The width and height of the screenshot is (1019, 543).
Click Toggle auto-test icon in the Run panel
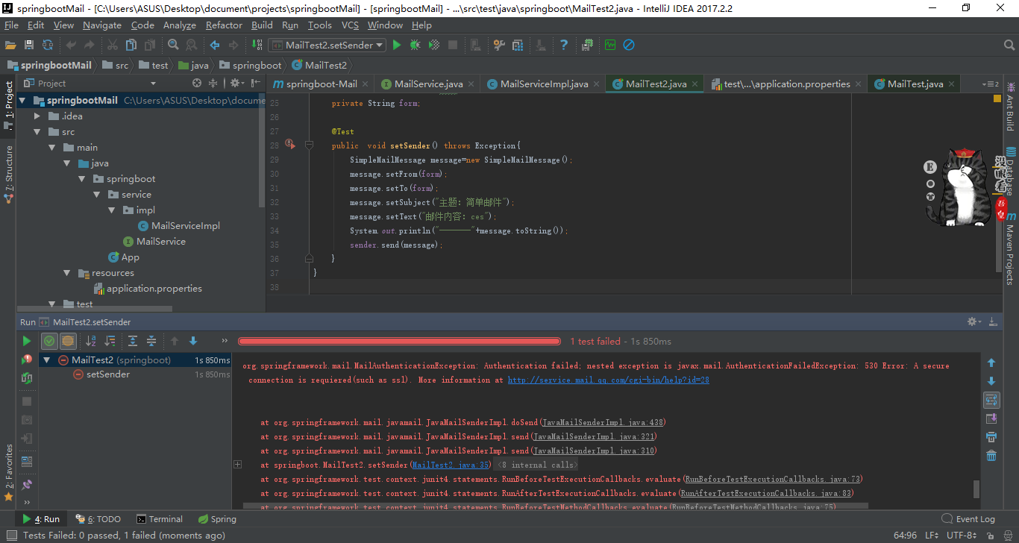27,378
